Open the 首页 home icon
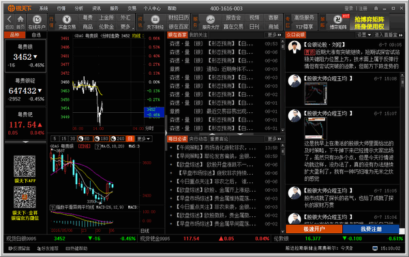Viewport: 409px width, 257px height. (x=20, y=22)
